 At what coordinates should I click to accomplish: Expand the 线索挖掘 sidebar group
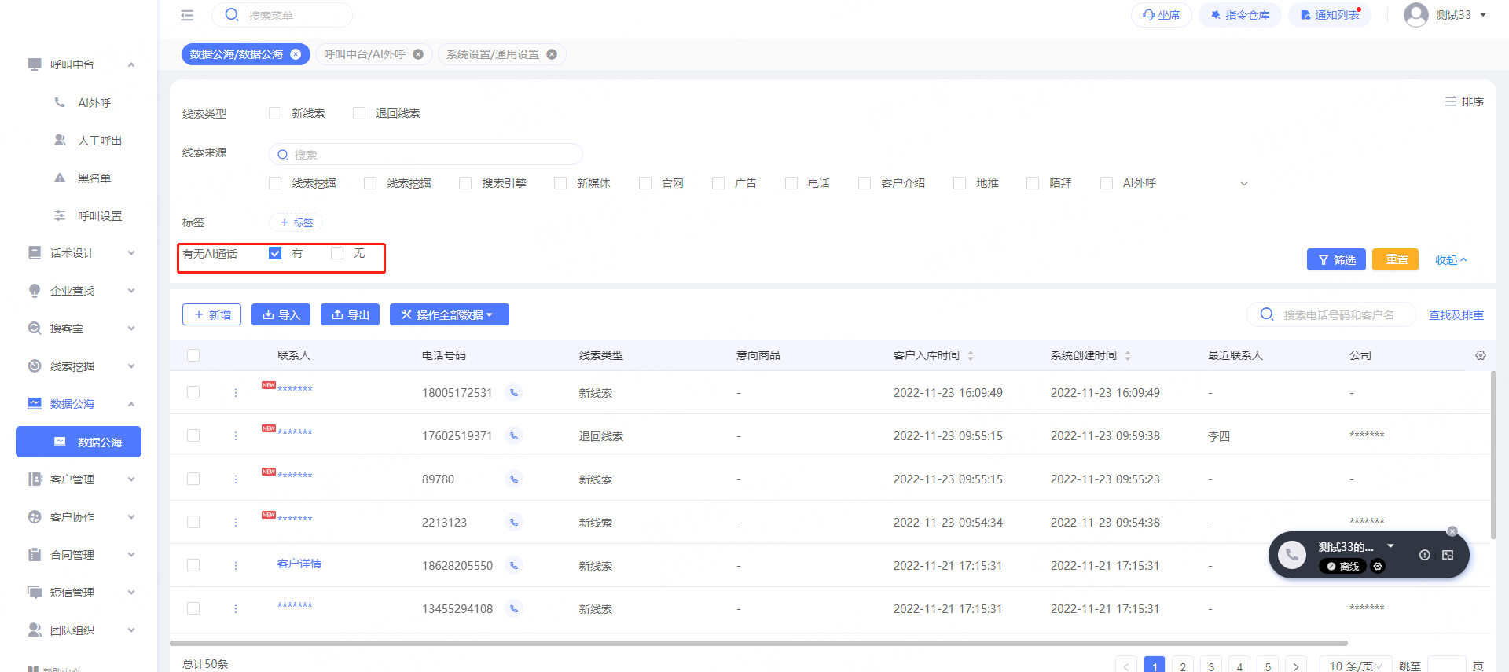[x=131, y=366]
